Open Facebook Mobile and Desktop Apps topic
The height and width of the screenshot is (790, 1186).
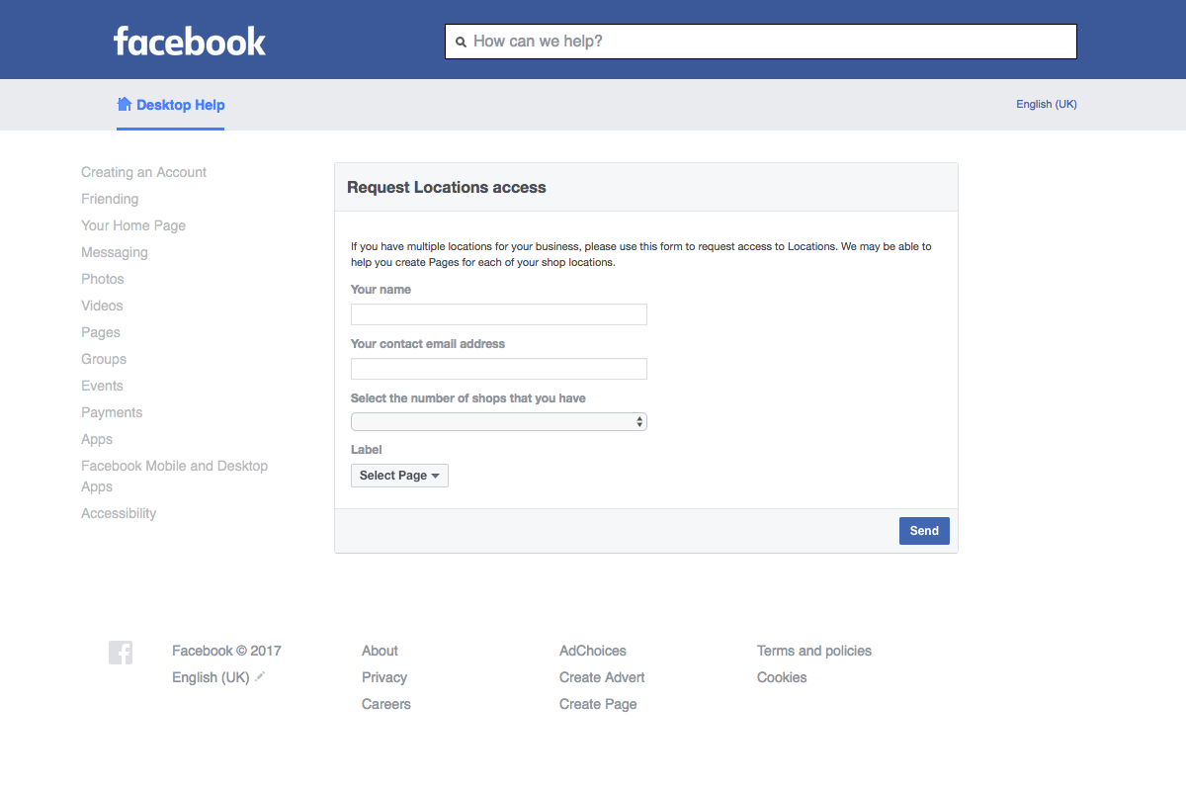174,476
